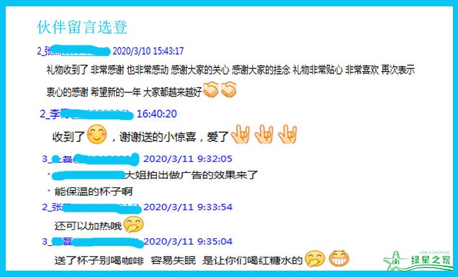458x277 pixels.
Task: Open sender name at 2020/3/10 15:43:17
Action: (x=74, y=51)
